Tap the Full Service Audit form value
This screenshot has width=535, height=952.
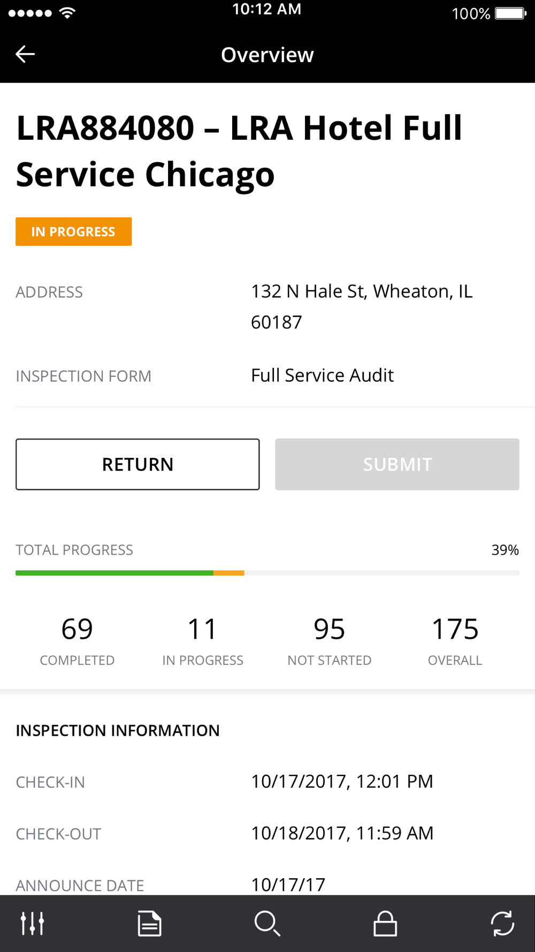point(323,375)
